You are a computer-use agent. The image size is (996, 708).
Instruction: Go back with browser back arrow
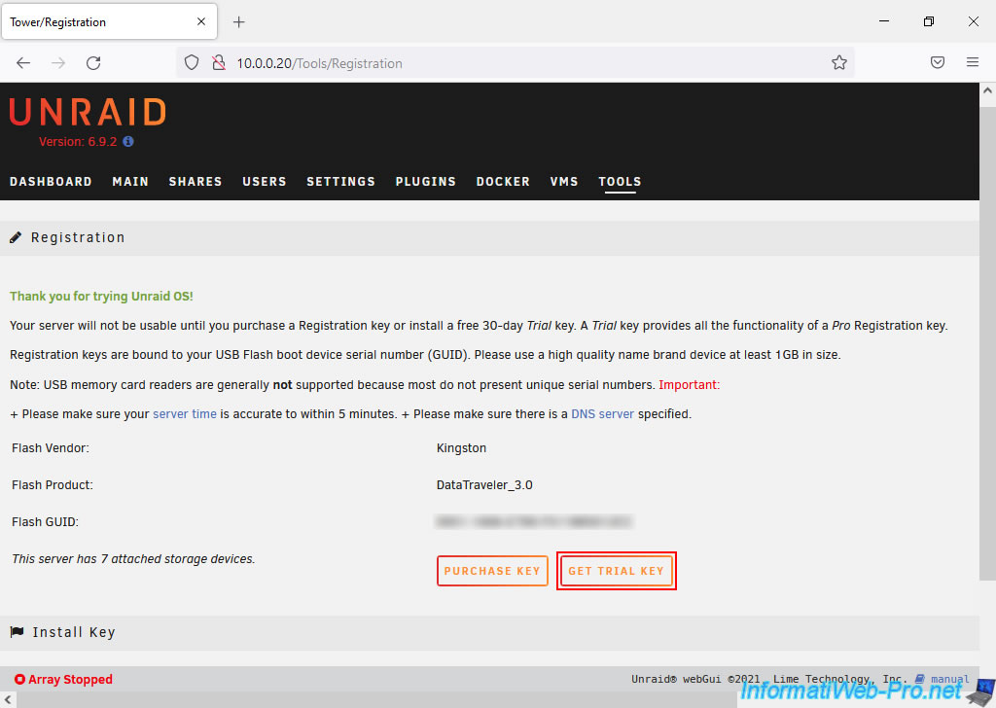click(23, 63)
